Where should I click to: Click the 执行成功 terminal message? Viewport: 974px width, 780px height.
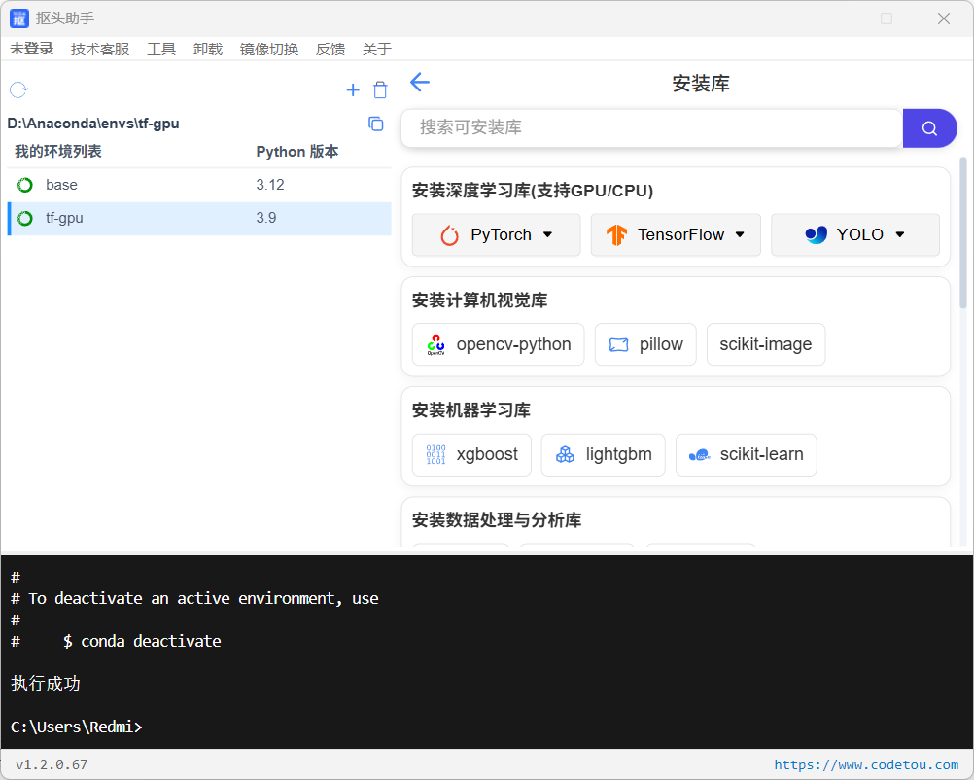[46, 684]
